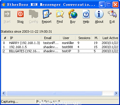Screen dimensions: 120x105
Task: Click shaolinv... email in the 192.168.1.5 row
Action: coord(51,47)
